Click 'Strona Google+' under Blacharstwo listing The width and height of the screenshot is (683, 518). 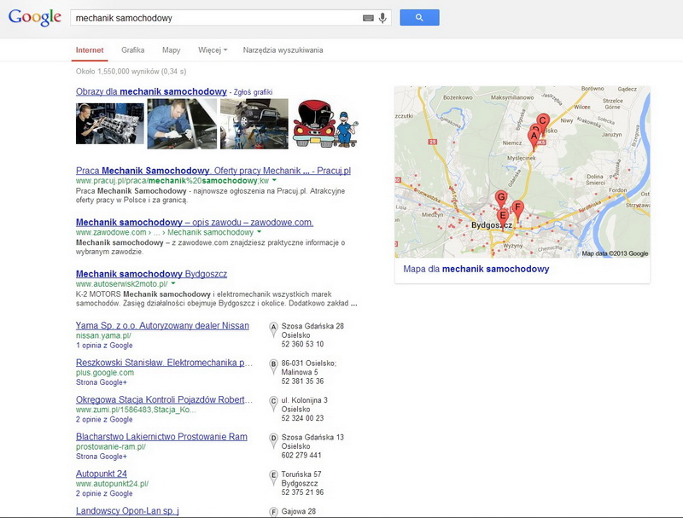coord(101,457)
